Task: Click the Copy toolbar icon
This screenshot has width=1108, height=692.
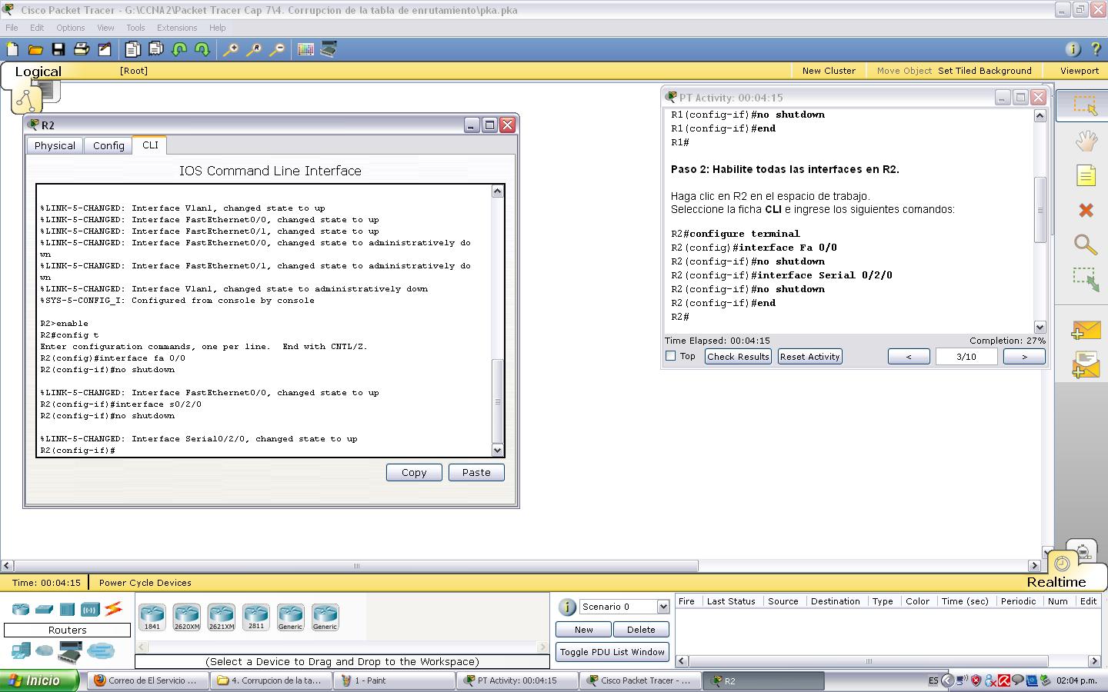Action: click(x=133, y=49)
